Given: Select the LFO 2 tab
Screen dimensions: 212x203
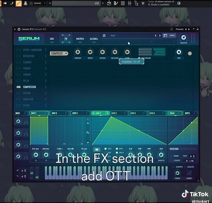Looking at the screenshot, I should tap(119, 113).
